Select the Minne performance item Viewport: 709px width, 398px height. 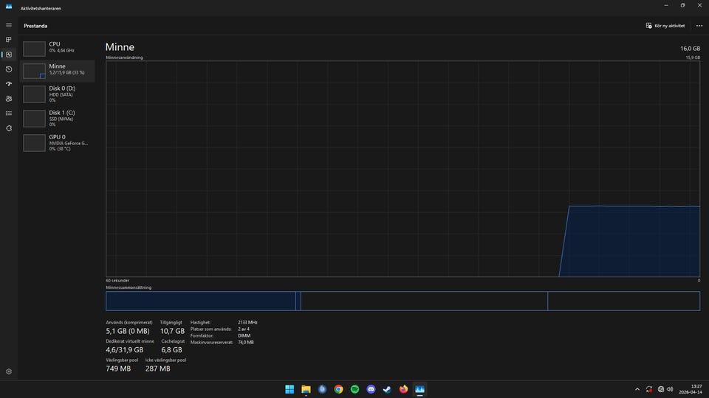click(57, 70)
